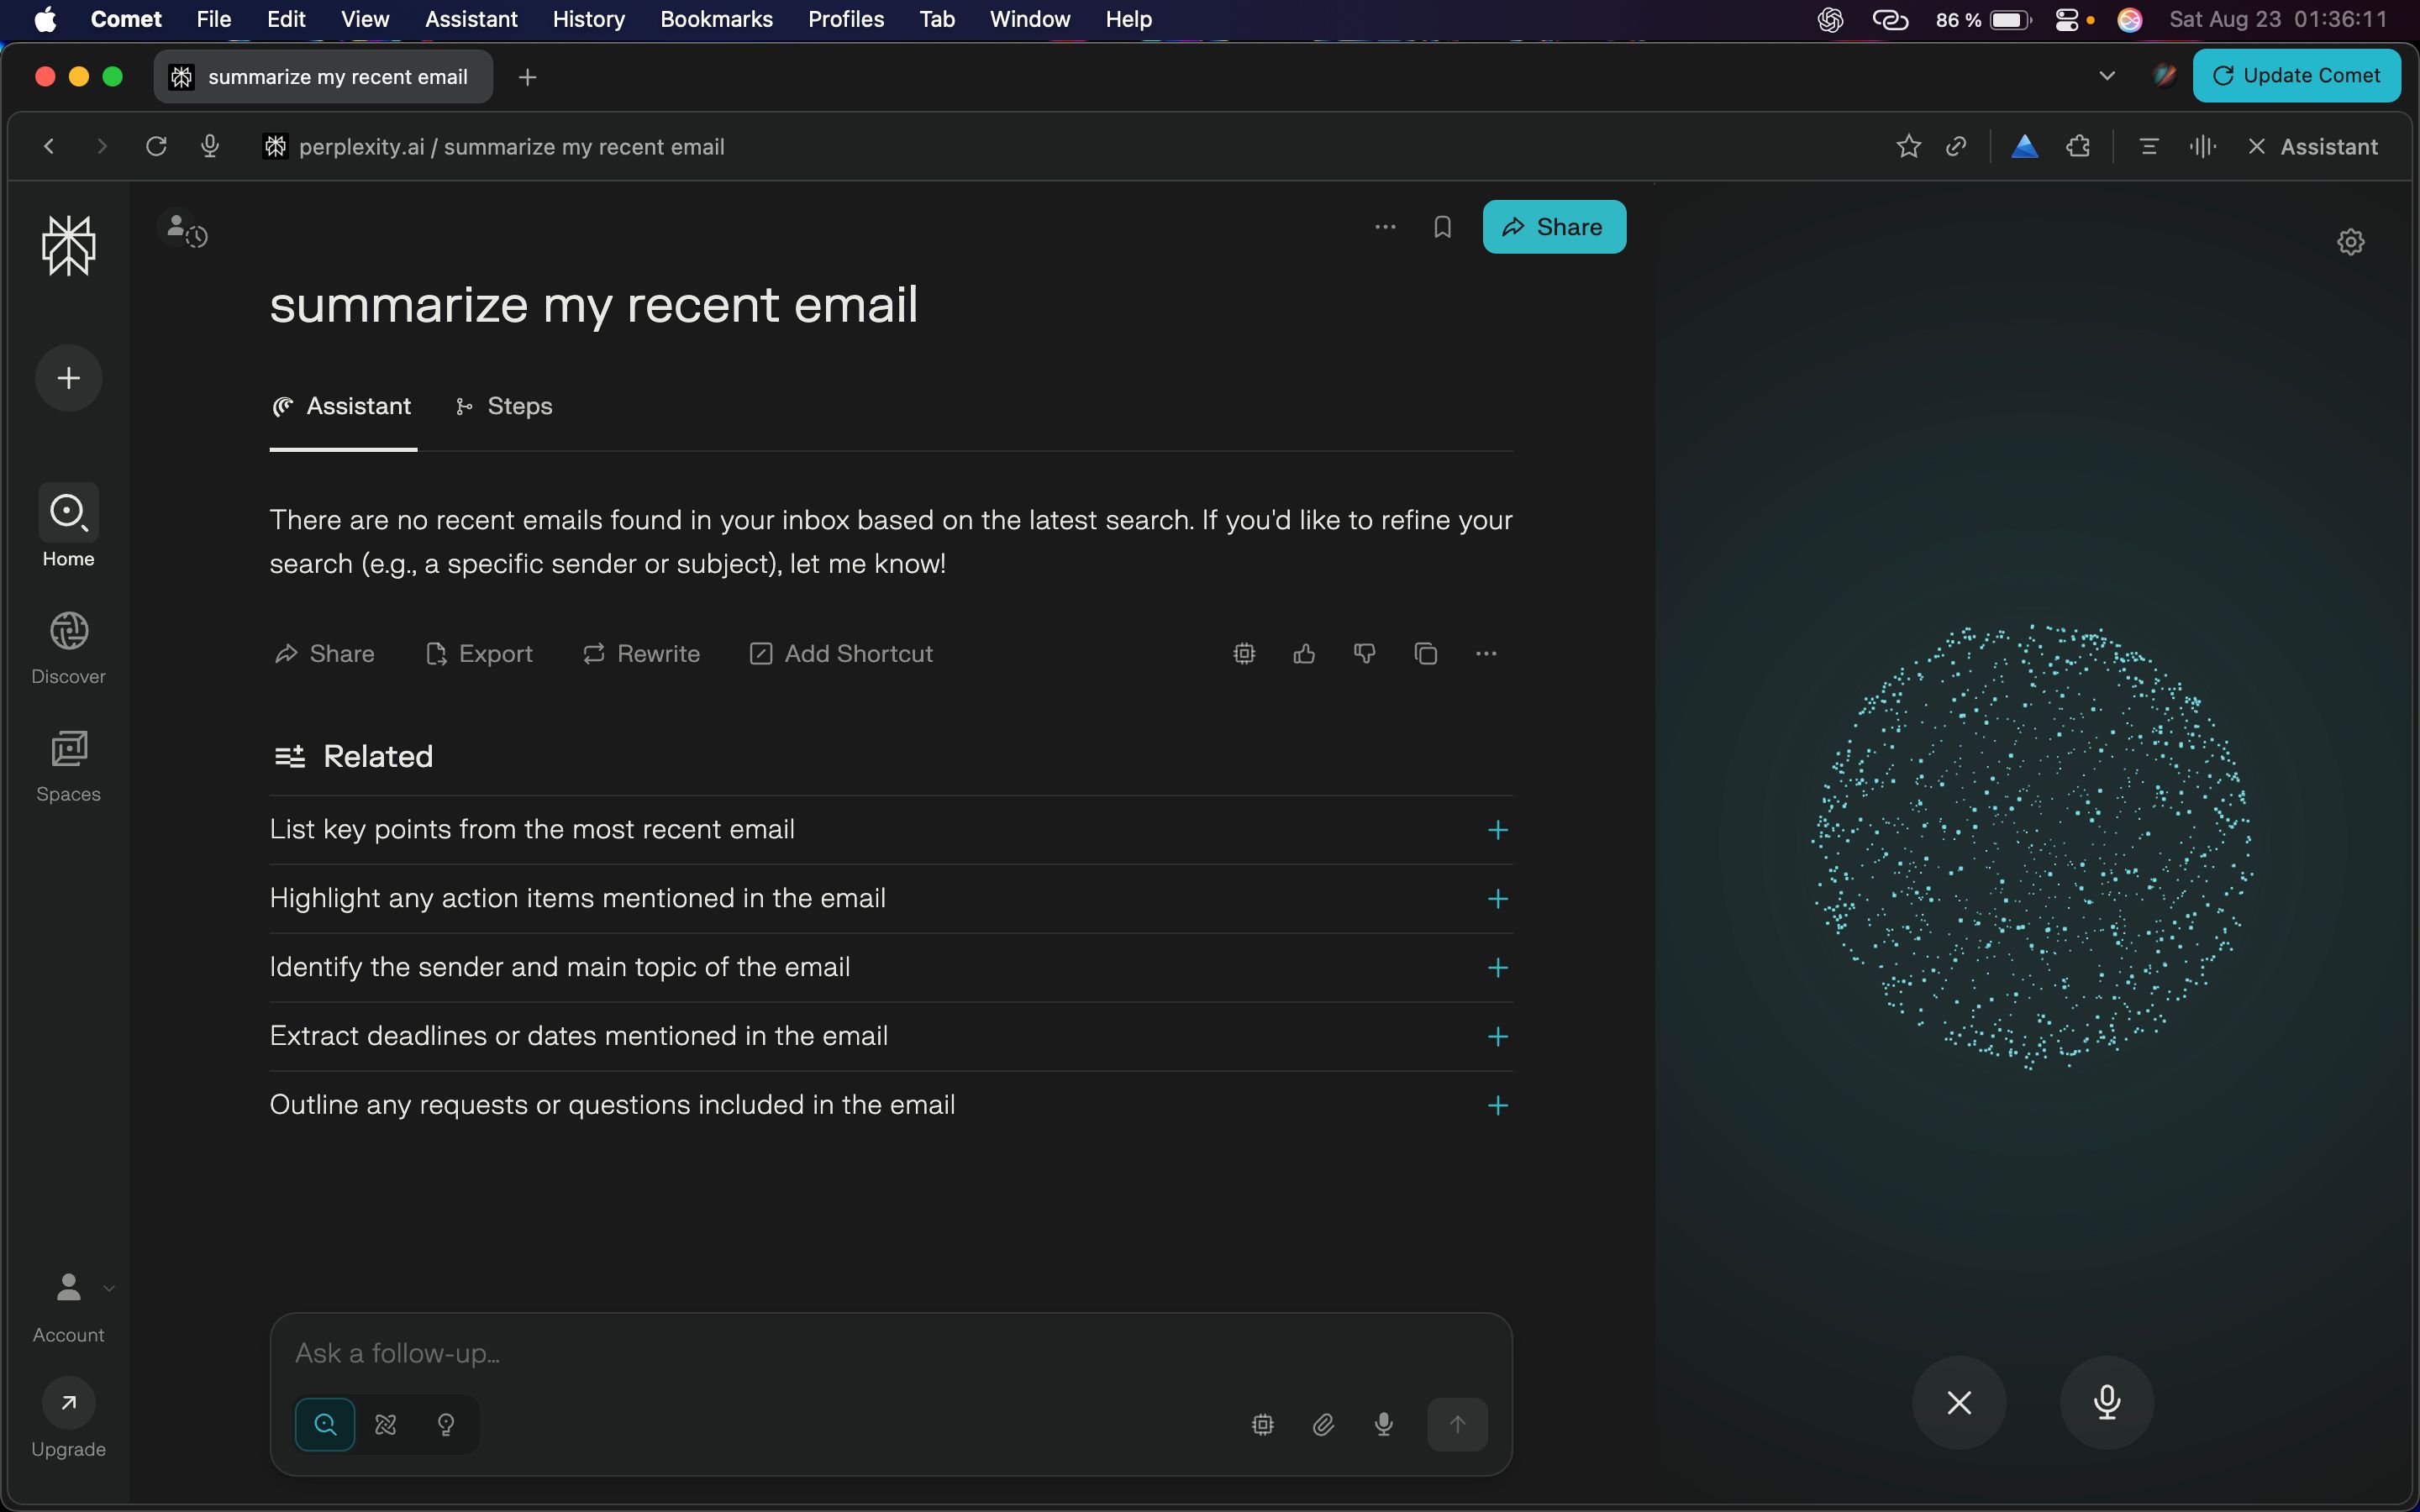Open the thread options ellipsis next to the bookmark
The width and height of the screenshot is (2420, 1512).
pos(1385,227)
